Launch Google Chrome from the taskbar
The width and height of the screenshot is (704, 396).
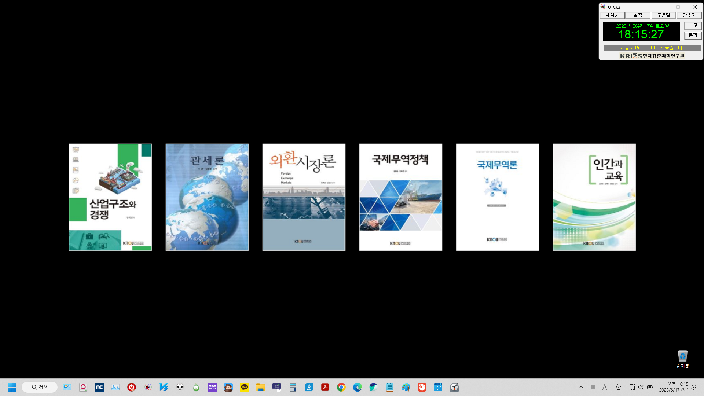click(341, 387)
